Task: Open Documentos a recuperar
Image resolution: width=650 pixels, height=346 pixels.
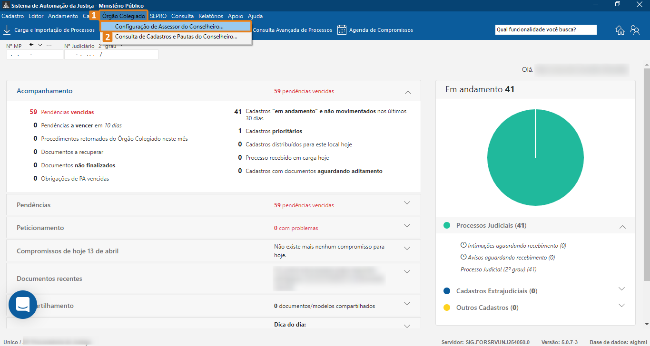Action: tap(69, 152)
